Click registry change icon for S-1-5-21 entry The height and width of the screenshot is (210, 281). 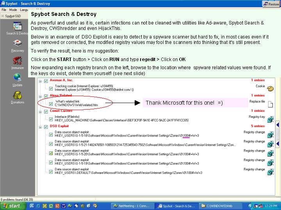point(270,144)
